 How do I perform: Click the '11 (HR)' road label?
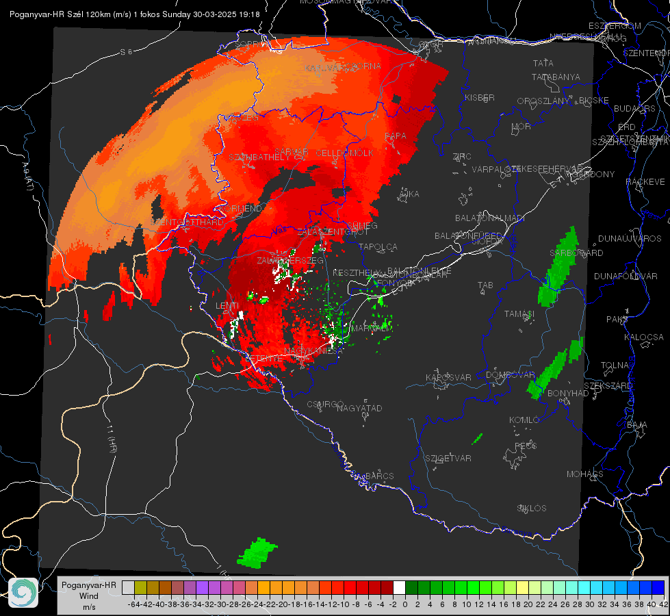(x=112, y=439)
